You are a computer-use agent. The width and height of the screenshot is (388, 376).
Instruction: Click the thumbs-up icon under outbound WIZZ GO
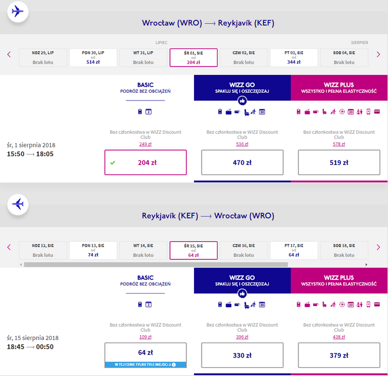(x=242, y=101)
